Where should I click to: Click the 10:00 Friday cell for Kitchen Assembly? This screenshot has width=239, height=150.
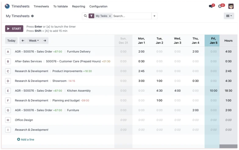[214, 91]
